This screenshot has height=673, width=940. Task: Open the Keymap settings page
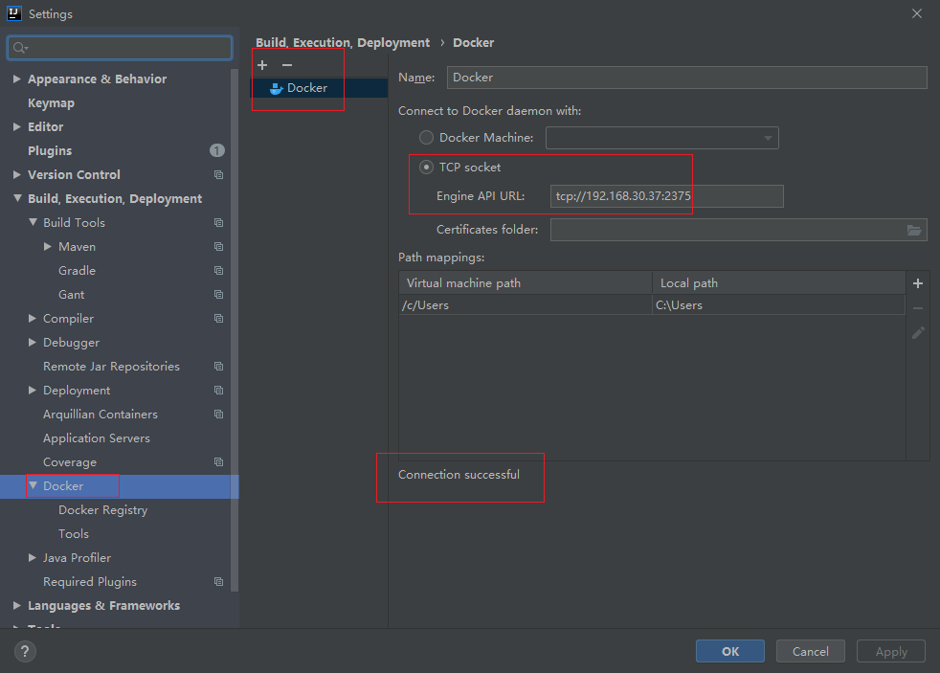pyautogui.click(x=51, y=103)
